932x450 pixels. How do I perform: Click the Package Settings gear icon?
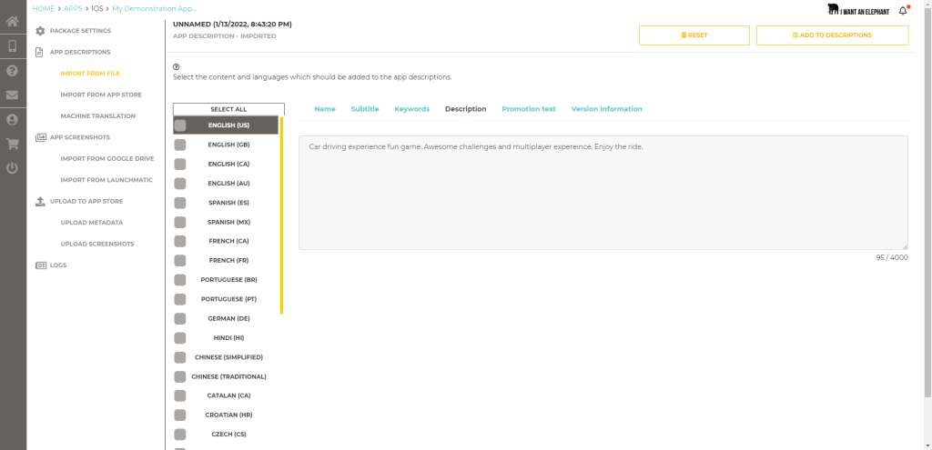tap(40, 31)
